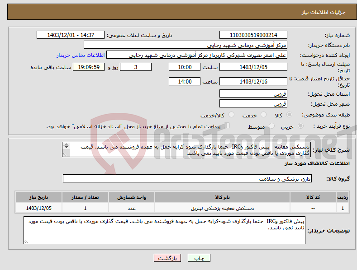Image resolution: width=357 pixels, height=270 pixels.
Task: Click the دستکش معاینه پزشکی نیتریل table cell
Action: coord(222,208)
